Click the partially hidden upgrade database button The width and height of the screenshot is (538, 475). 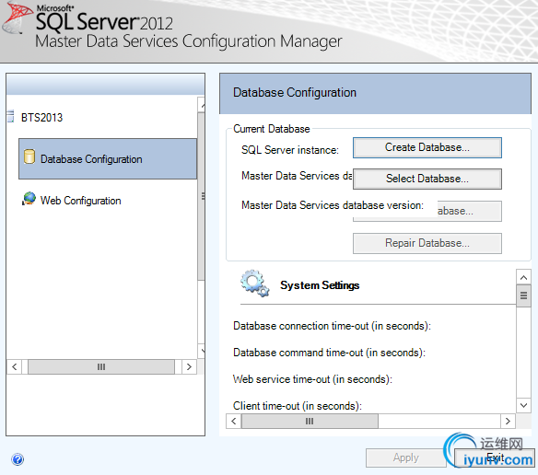pyautogui.click(x=470, y=211)
